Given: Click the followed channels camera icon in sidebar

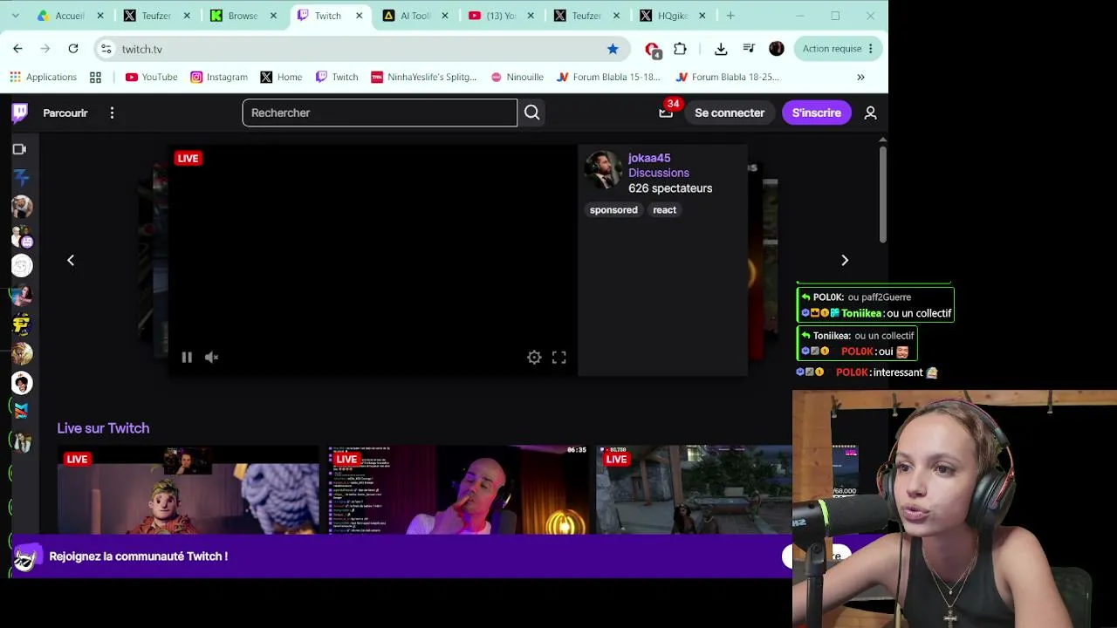Looking at the screenshot, I should [x=19, y=149].
